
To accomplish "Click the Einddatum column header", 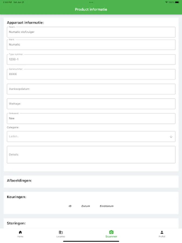I will [x=107, y=206].
